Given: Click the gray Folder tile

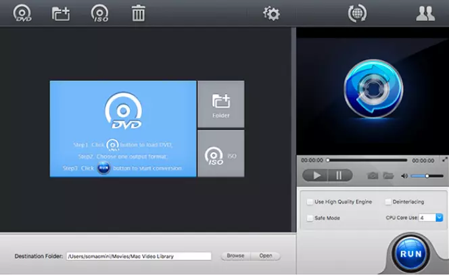Looking at the screenshot, I should (x=221, y=104).
